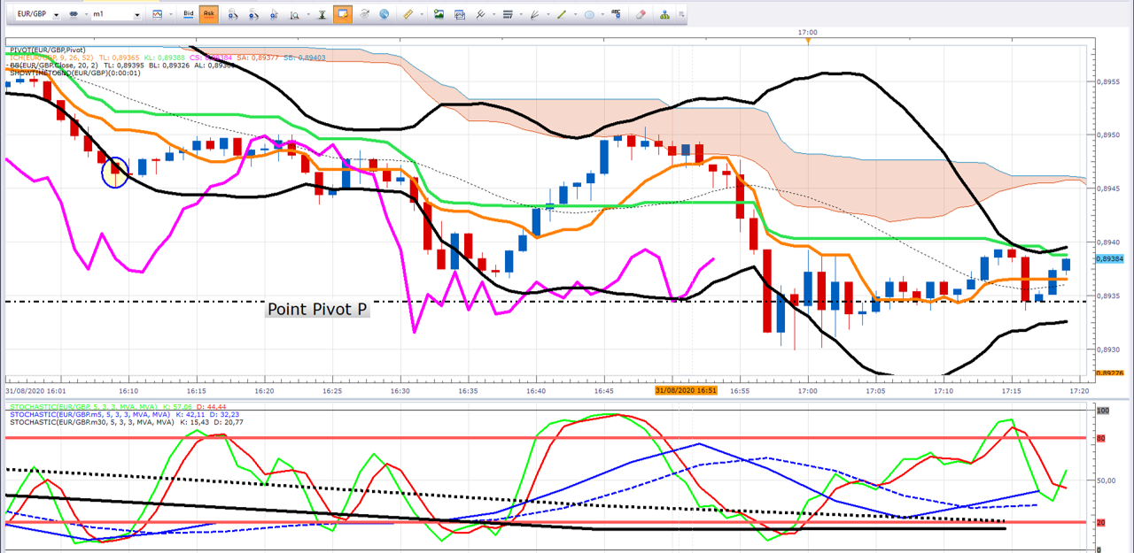The height and width of the screenshot is (553, 1134).
Task: Expand the shape tool dropdown arrow
Action: (x=602, y=14)
